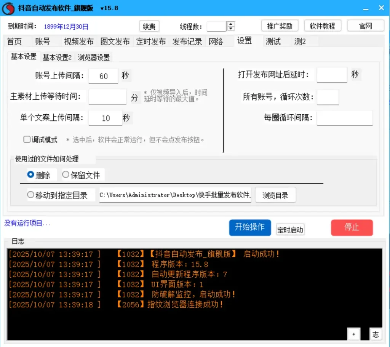Click the 续费 renewal button
The height and width of the screenshot is (347, 390).
(149, 26)
